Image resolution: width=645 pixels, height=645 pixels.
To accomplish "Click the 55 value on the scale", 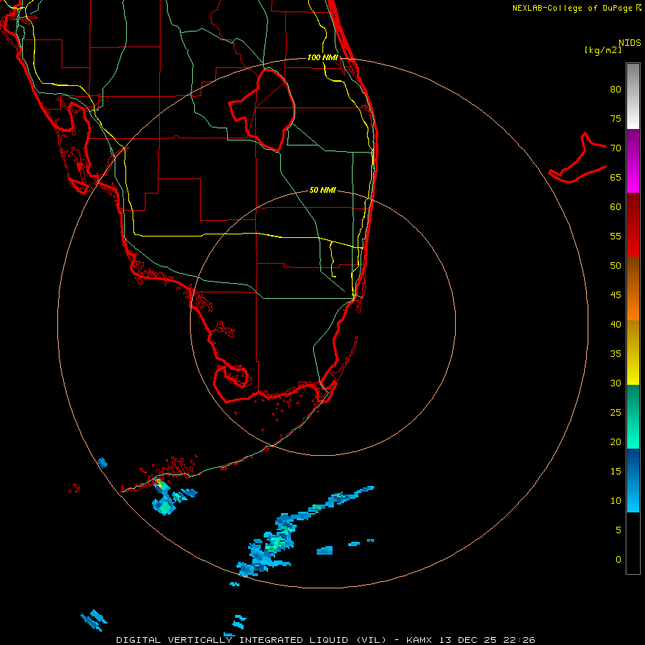I will pyautogui.click(x=616, y=236).
